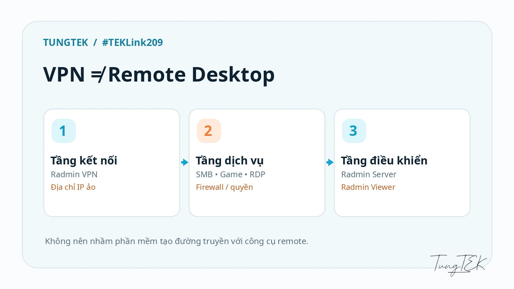Select the "Radmin Server" text
The height and width of the screenshot is (289, 514).
click(369, 174)
